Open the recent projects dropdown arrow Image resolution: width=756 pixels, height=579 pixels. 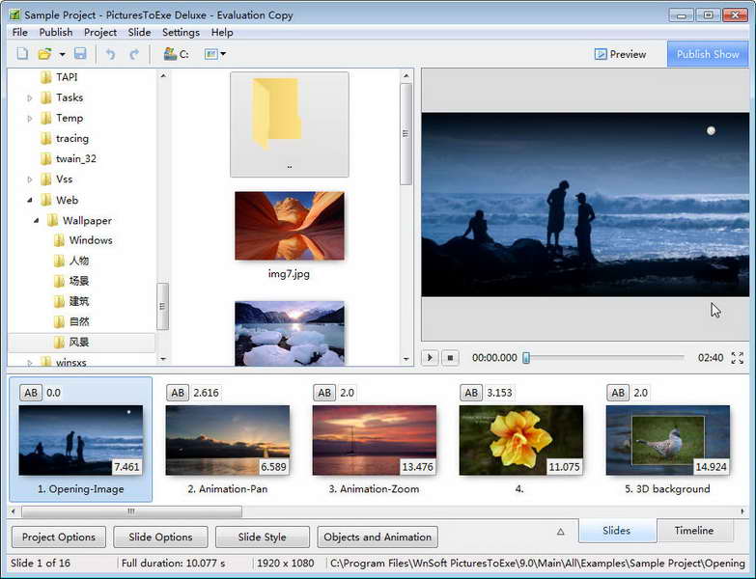62,54
